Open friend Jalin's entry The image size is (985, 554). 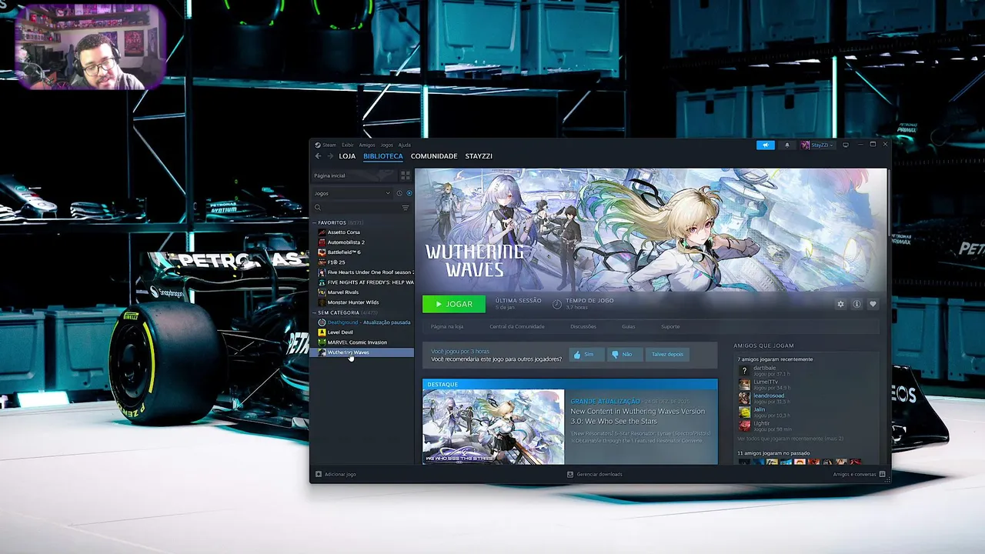coord(772,412)
